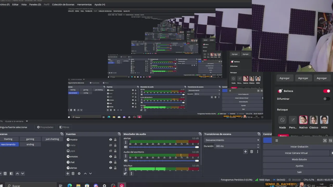Screen dimensions: 333x187
Task: Open hamburger menu on the beauty overlay
Action: tap(277, 141)
